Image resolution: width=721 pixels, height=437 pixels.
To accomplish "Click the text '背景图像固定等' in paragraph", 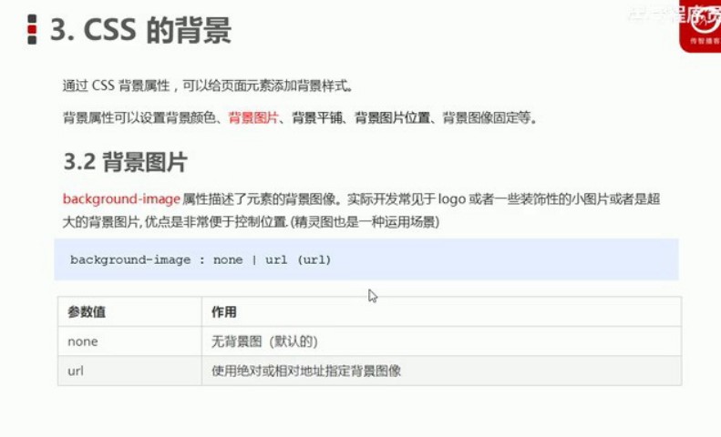I will [487, 118].
